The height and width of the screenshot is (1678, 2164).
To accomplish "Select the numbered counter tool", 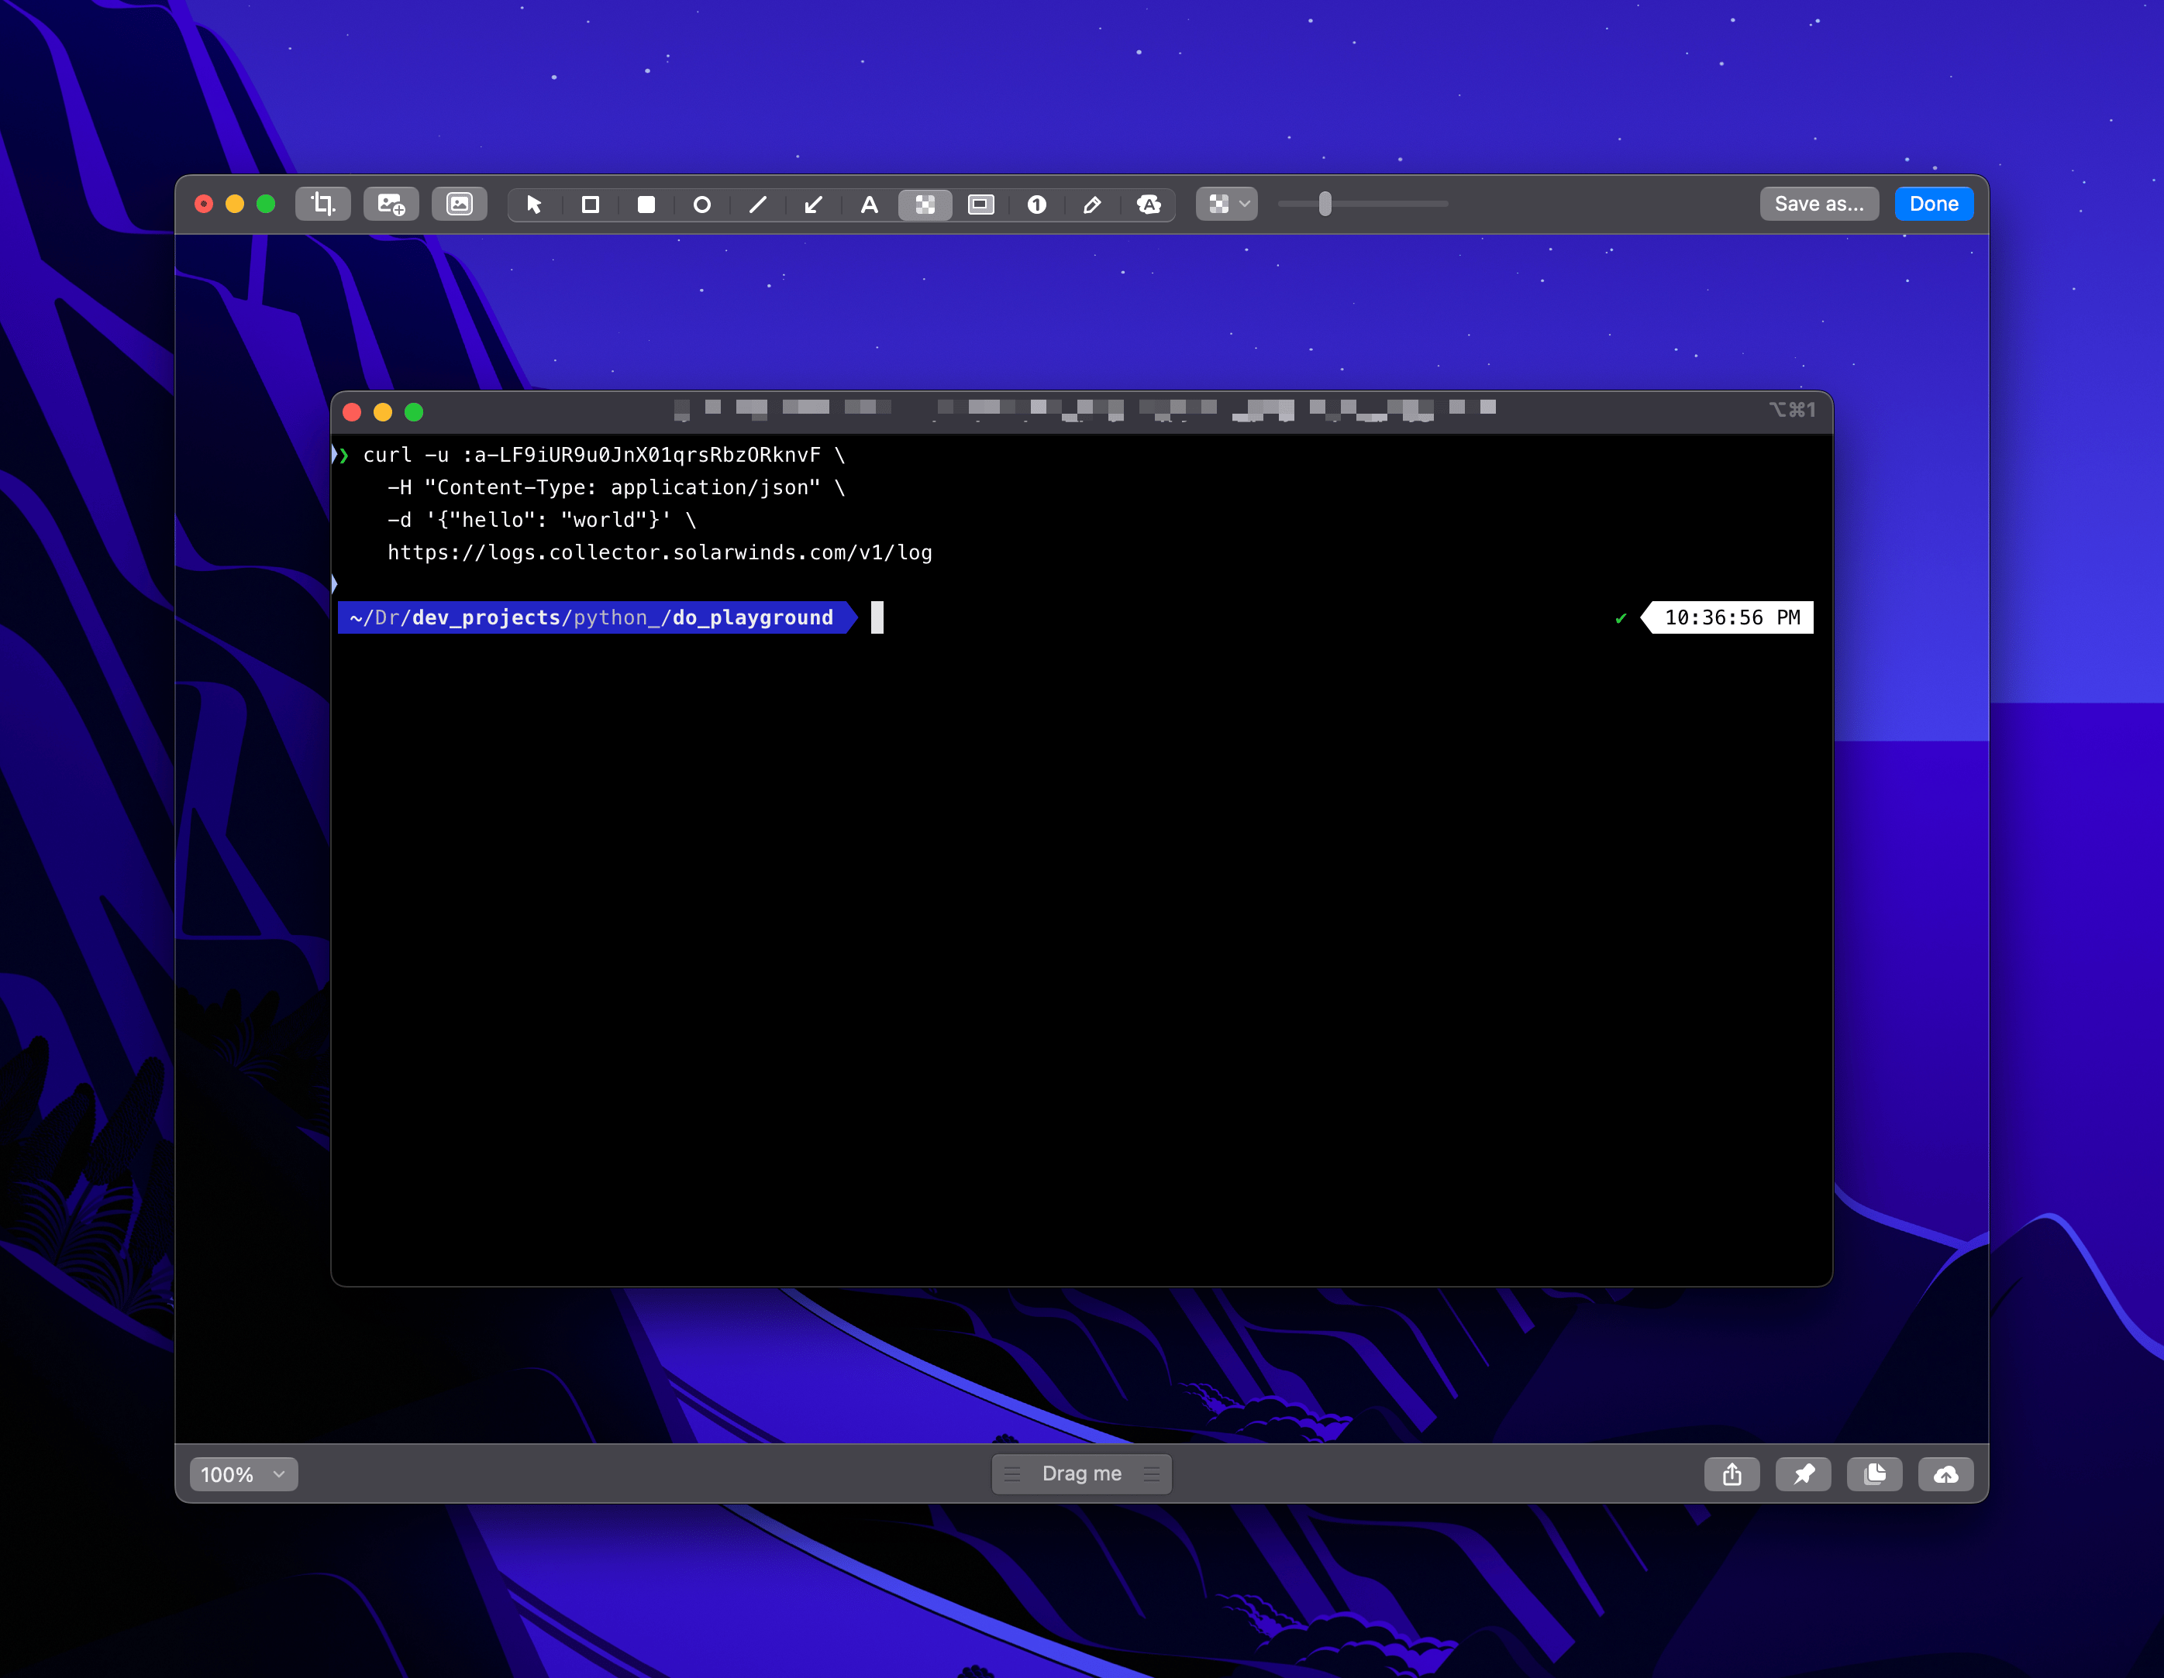I will pos(1036,204).
